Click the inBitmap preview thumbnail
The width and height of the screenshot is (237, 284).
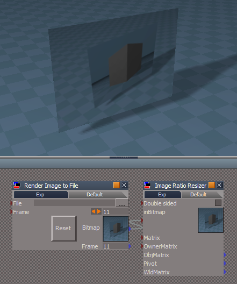pos(211,220)
